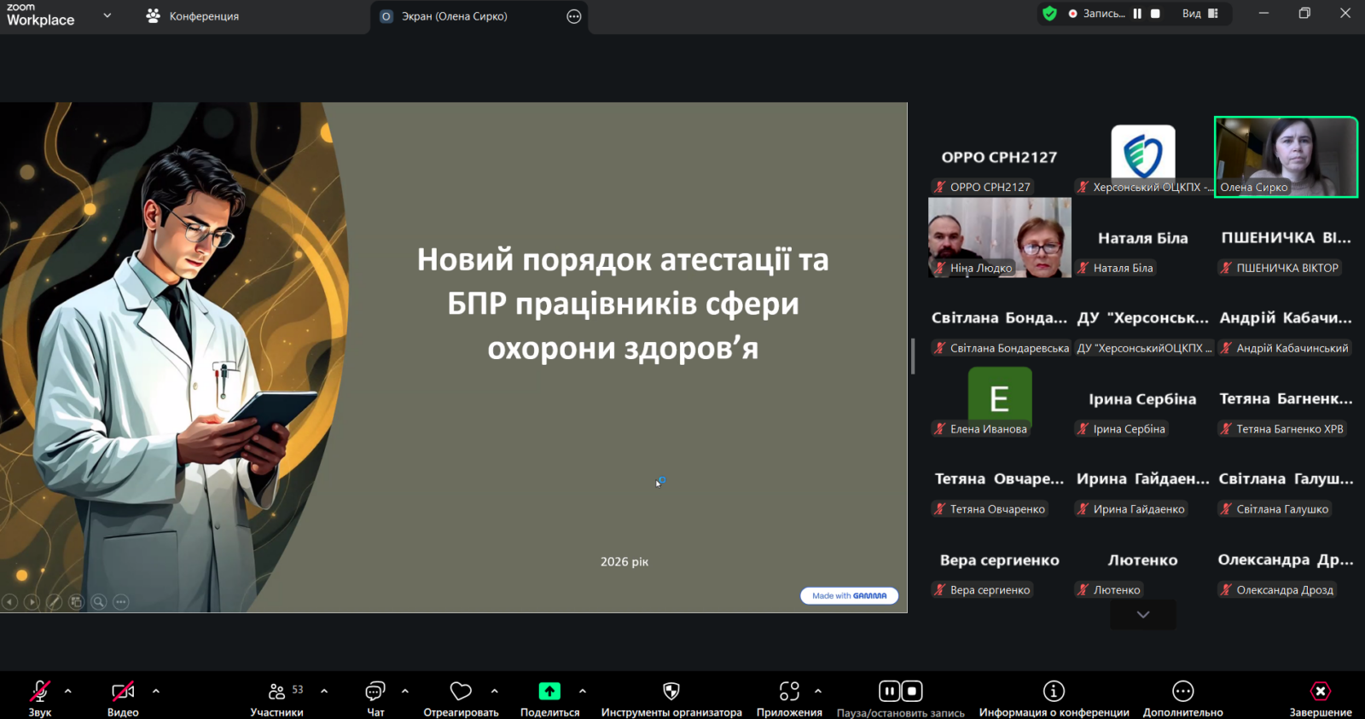Image resolution: width=1365 pixels, height=719 pixels.
Task: Open the Дополнительно more options icon
Action: (1182, 691)
